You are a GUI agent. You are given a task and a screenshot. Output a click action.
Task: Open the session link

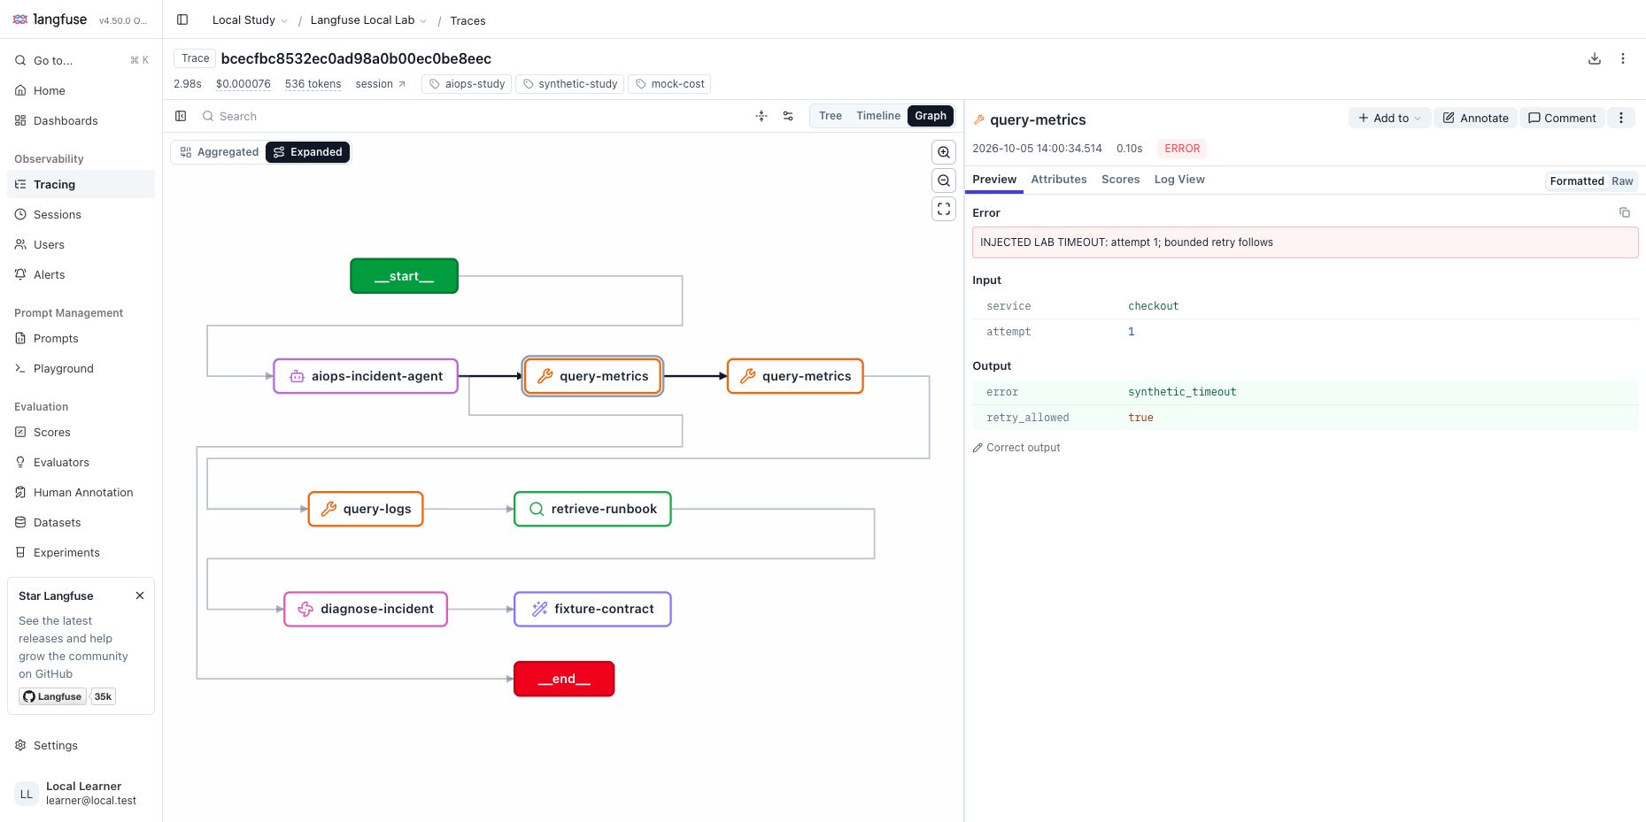pos(381,84)
